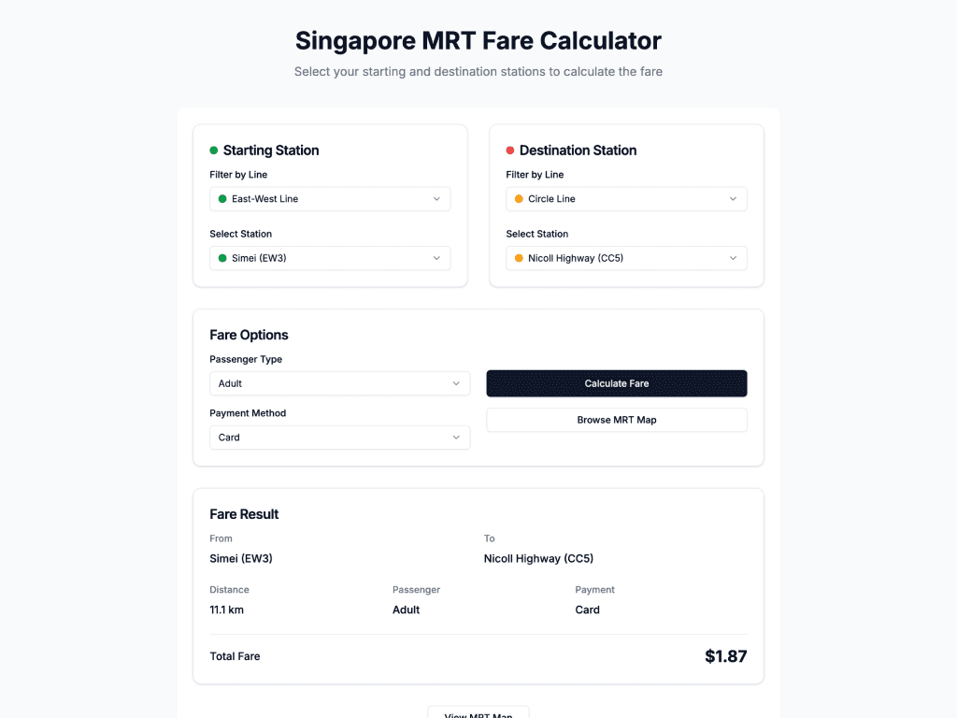
Task: Expand the Adult passenger type dropdown
Action: [x=339, y=383]
